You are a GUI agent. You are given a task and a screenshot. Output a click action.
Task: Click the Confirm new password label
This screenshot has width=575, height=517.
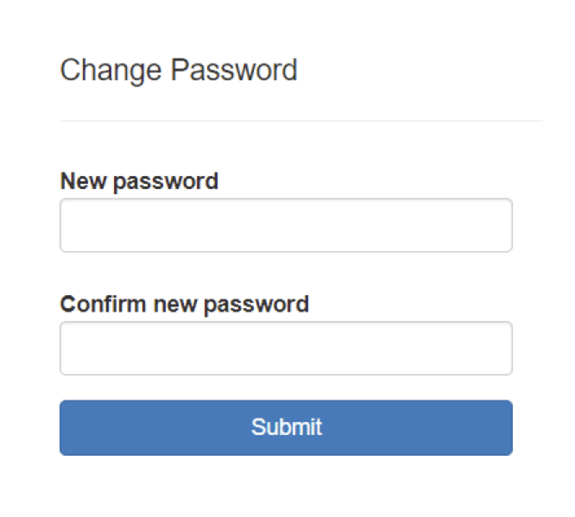coord(185,303)
